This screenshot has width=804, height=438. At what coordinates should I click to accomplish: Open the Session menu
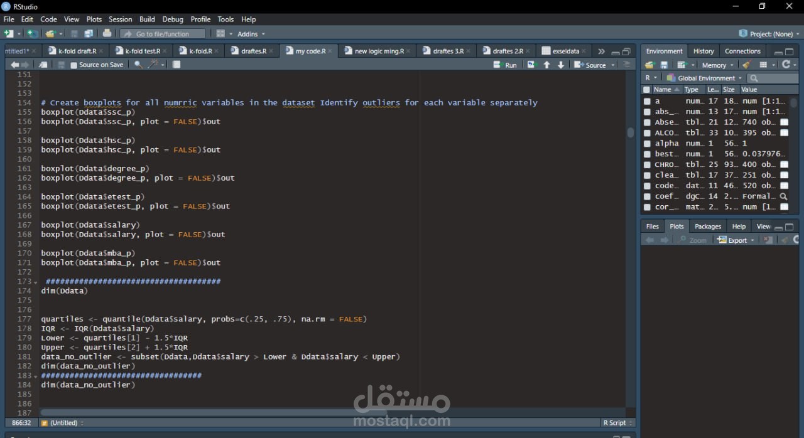point(120,19)
